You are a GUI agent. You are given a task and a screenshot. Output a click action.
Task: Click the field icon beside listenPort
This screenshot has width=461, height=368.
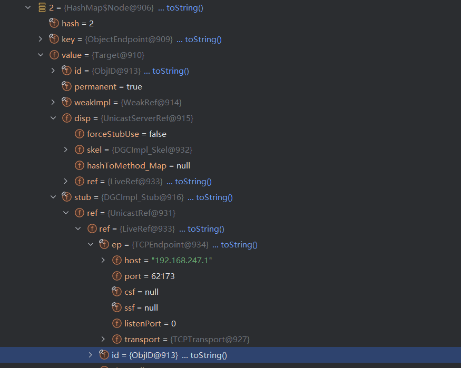pyautogui.click(x=116, y=323)
